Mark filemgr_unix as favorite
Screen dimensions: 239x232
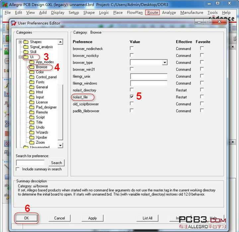coord(202,76)
